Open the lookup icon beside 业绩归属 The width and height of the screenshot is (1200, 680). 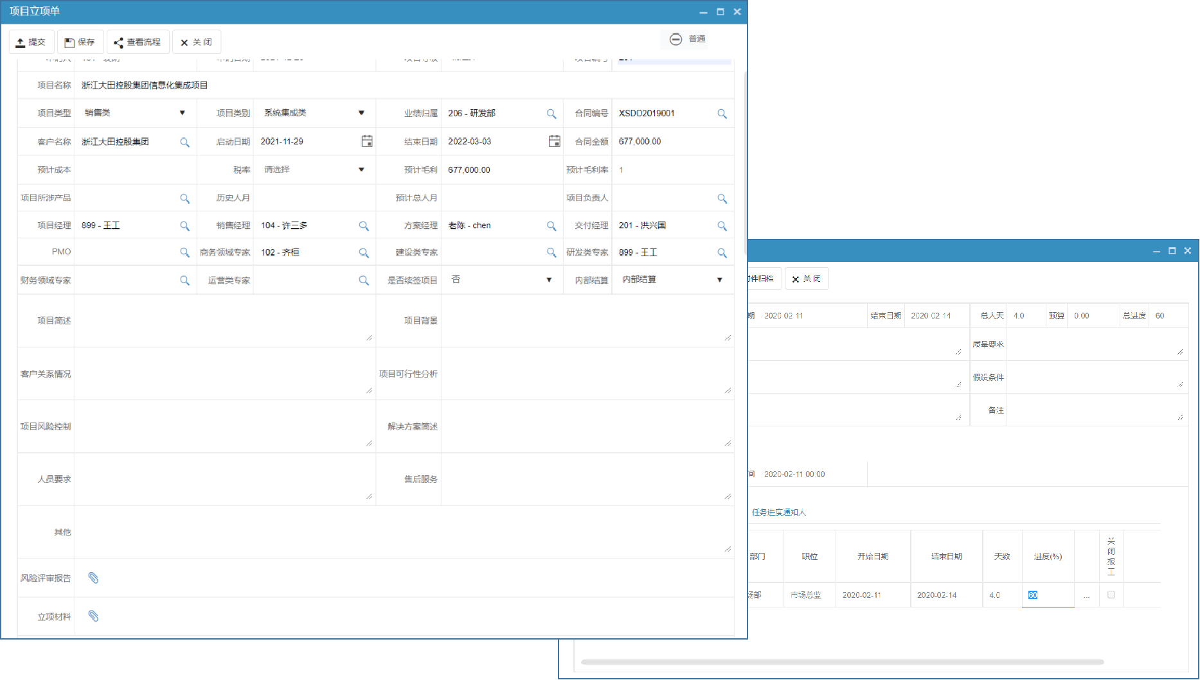pyautogui.click(x=551, y=113)
